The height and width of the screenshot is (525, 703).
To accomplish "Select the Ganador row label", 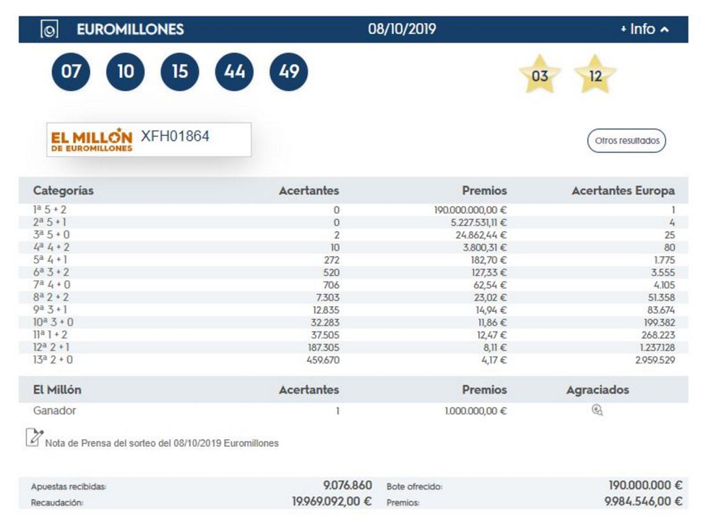I will 54,410.
